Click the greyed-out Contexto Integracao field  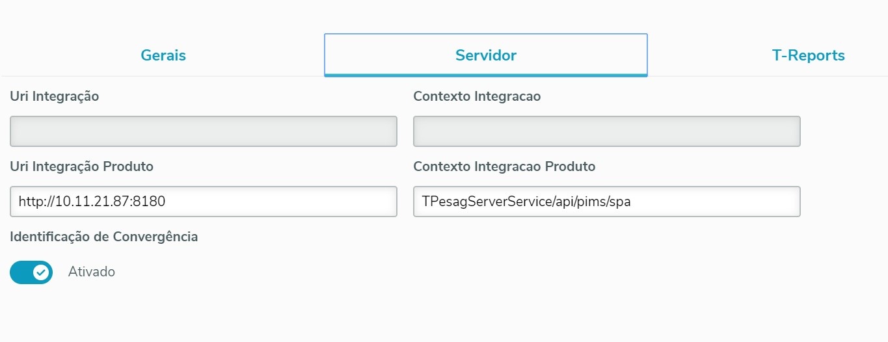tap(606, 131)
